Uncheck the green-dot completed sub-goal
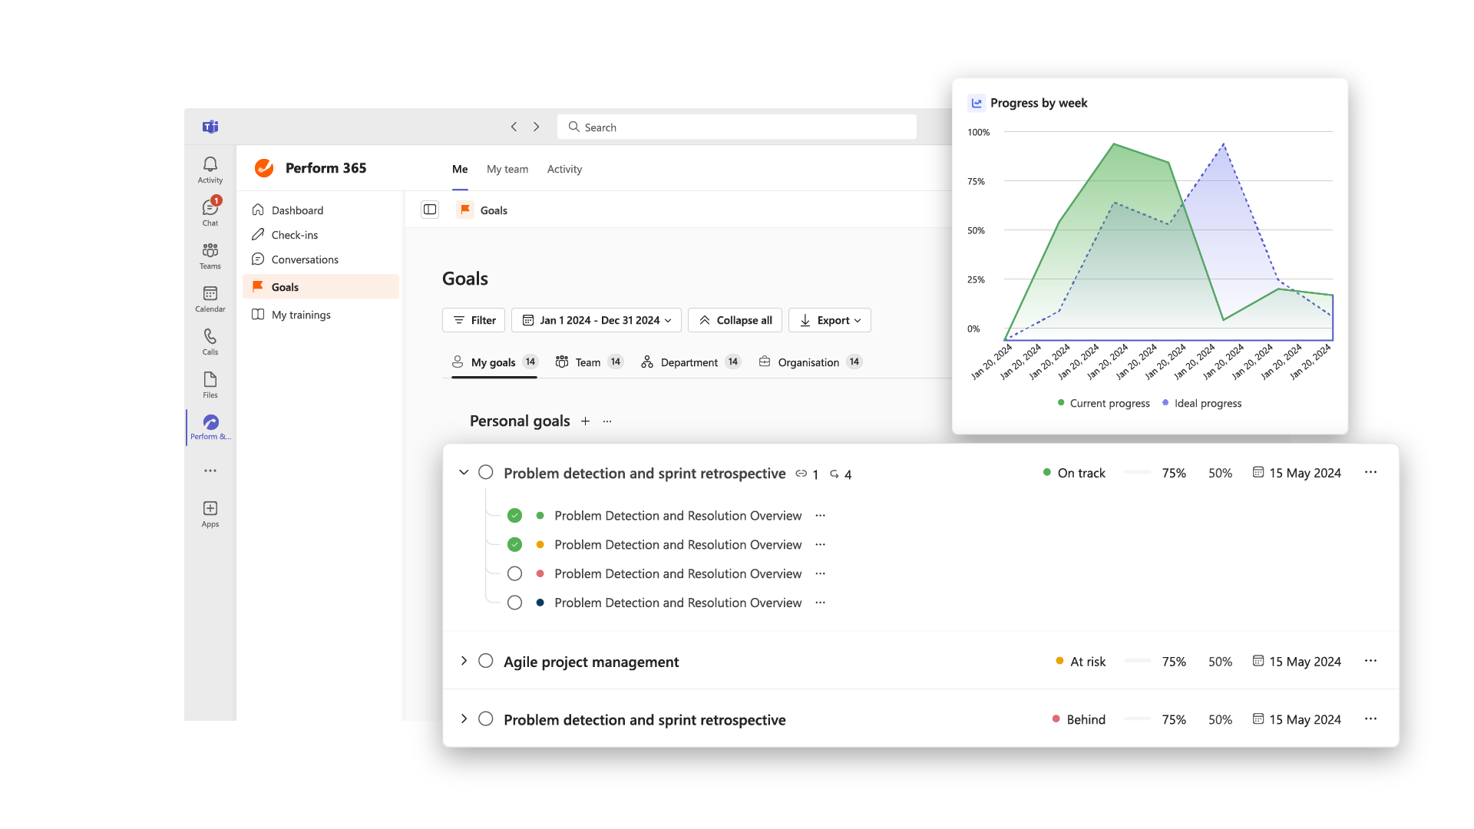 [515, 515]
